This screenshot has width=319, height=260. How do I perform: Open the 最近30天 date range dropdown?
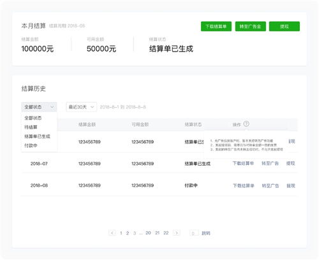coord(81,107)
